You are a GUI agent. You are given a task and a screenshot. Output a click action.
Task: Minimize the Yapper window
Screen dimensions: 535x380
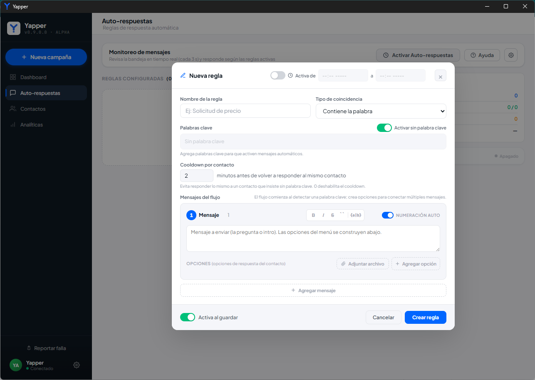tap(487, 6)
